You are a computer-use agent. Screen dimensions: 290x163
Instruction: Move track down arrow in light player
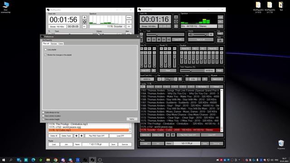[x=82, y=136]
